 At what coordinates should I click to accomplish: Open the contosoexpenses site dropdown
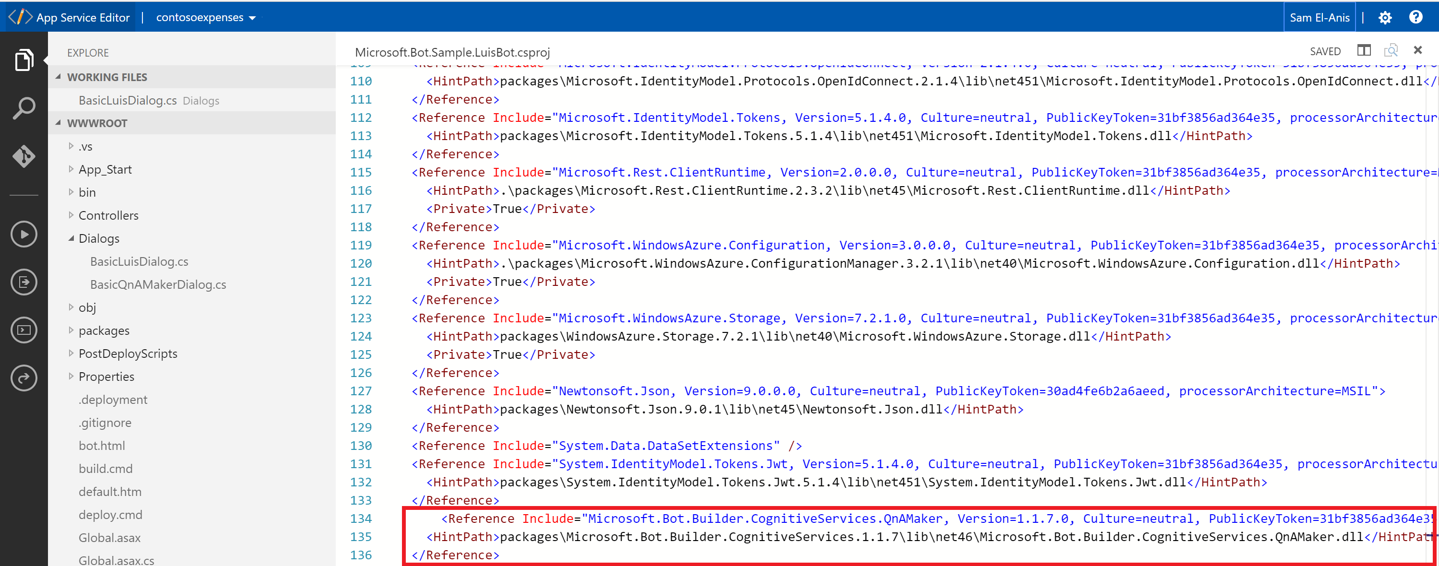(206, 17)
